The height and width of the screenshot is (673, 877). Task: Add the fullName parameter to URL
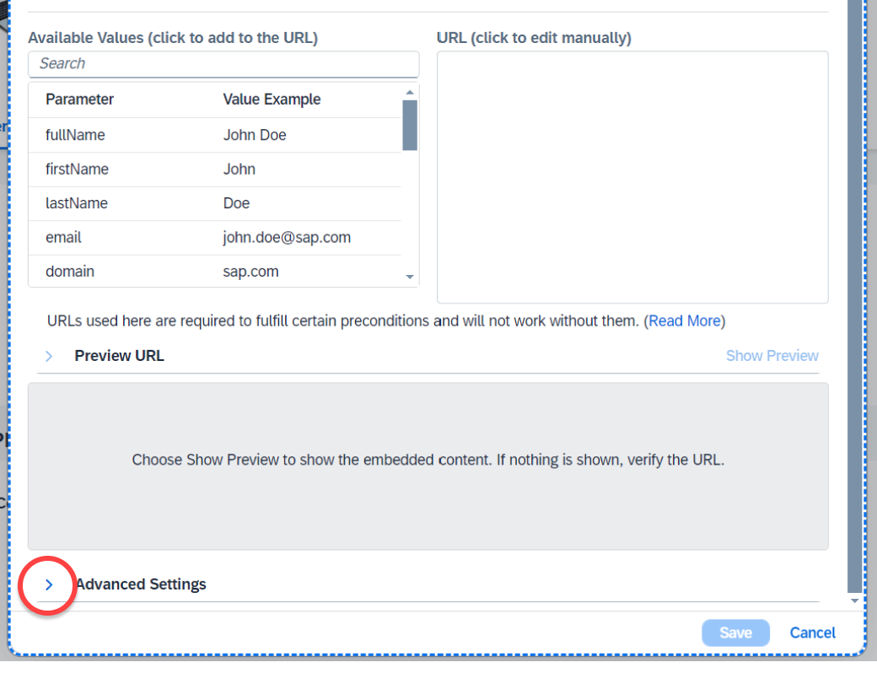tap(215, 135)
